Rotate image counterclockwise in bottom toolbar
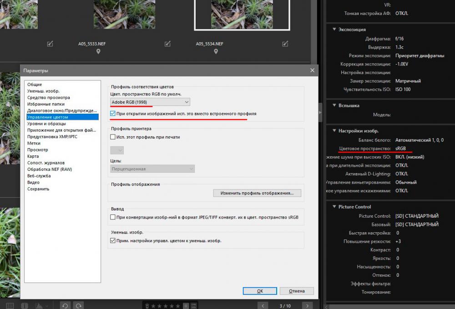Screen dimensions: 455x309 pyautogui.click(x=65, y=305)
